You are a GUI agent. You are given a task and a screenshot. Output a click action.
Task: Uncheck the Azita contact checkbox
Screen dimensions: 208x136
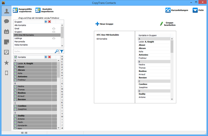[x=15, y=73]
